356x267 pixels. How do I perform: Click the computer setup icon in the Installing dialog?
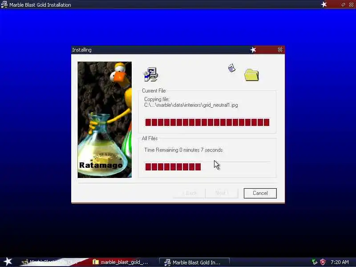[x=151, y=74]
